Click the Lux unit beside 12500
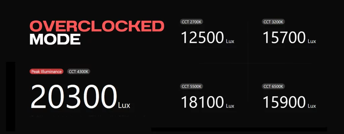The width and height of the screenshot is (344, 134). pos(230,41)
